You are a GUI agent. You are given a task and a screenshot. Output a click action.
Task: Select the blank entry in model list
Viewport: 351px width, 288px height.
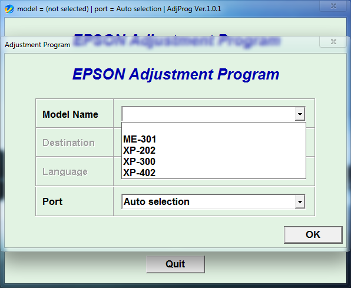coord(214,128)
